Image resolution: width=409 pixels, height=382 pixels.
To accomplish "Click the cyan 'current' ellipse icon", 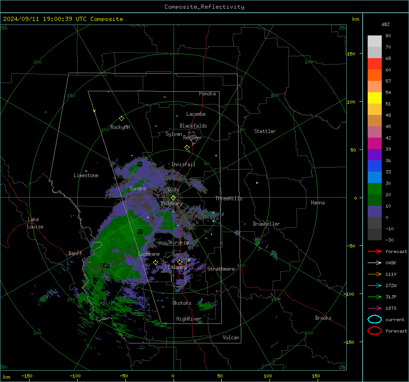I will [x=374, y=319].
